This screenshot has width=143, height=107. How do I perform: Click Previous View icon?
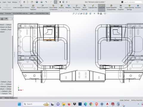79,14
